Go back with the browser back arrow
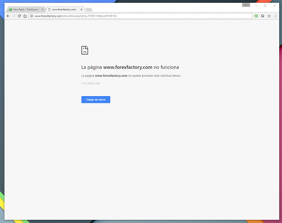The height and width of the screenshot is (223, 282). [8, 16]
